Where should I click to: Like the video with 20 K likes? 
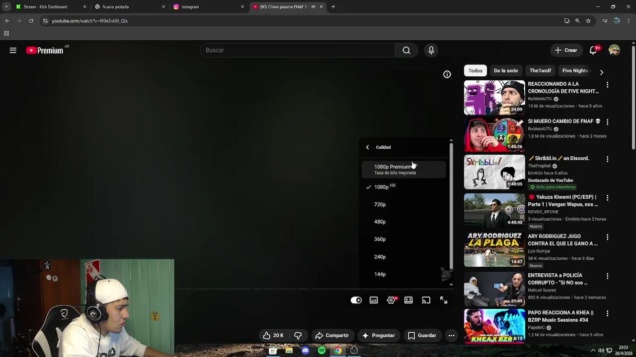[273, 335]
